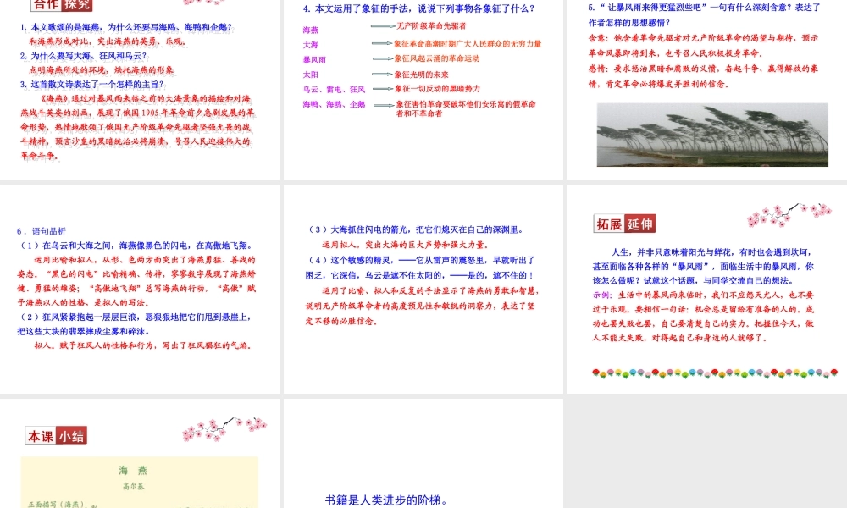847x508 pixels.
Task: Click the title 海 燕 in the summary box
Action: pyautogui.click(x=133, y=470)
